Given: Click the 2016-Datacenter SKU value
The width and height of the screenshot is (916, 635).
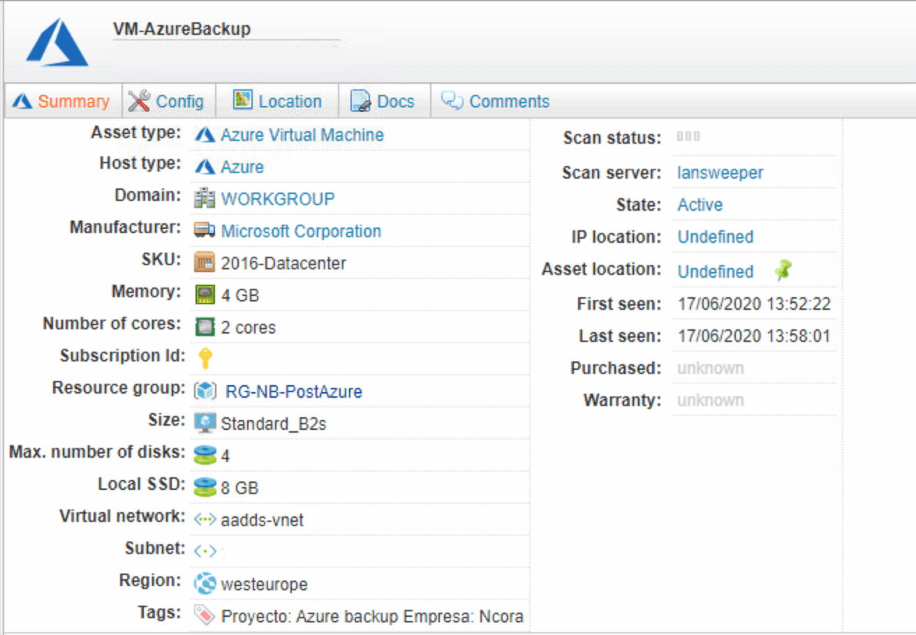Looking at the screenshot, I should click(283, 263).
